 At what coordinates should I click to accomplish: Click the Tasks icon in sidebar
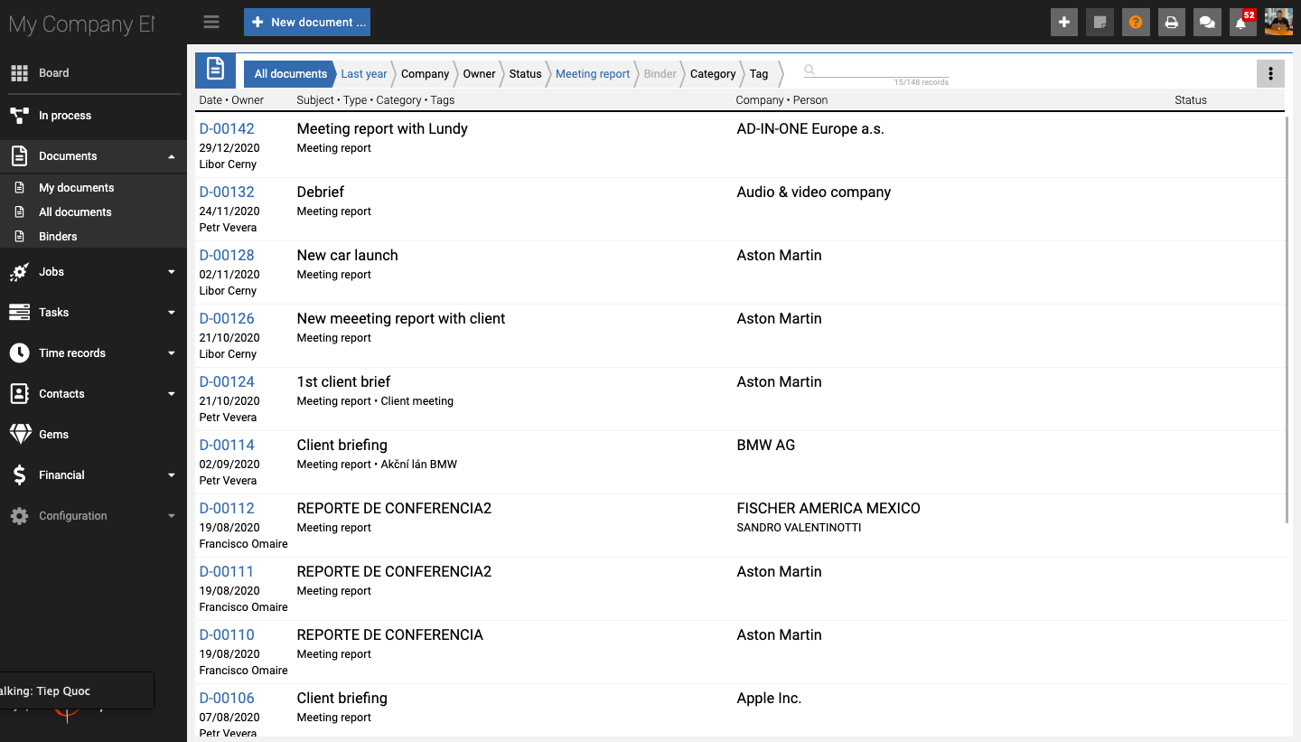pos(19,313)
